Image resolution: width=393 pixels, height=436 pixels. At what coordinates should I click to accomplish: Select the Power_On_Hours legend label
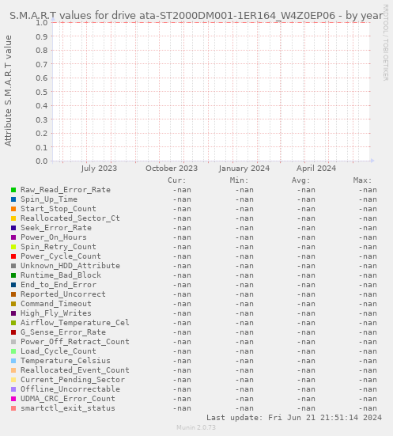[54, 237]
